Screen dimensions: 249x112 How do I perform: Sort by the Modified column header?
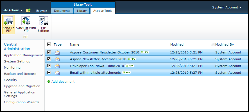pos(177,44)
